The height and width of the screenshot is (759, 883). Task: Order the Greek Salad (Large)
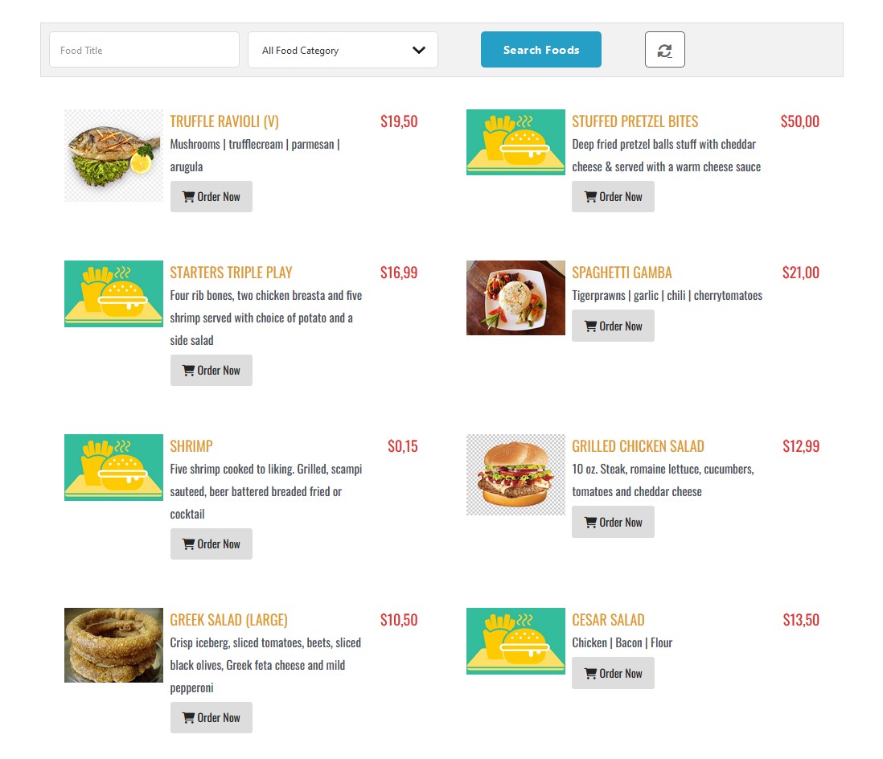coord(211,718)
